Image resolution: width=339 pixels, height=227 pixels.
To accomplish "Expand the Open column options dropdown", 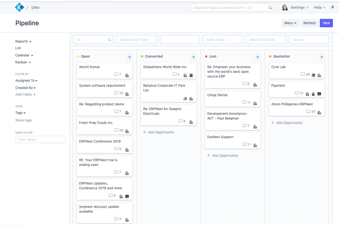I will (129, 56).
